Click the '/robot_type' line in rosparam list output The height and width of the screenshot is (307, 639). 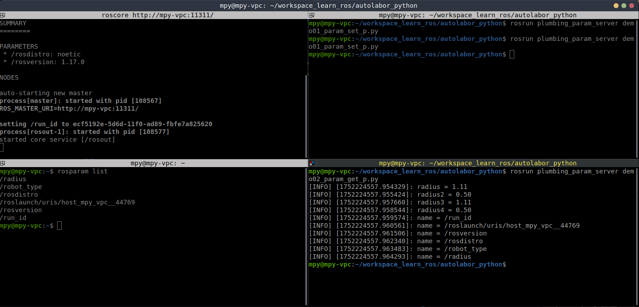[x=21, y=187]
